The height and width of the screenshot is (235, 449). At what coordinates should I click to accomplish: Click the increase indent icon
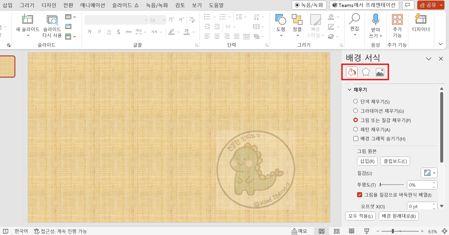click(x=217, y=26)
